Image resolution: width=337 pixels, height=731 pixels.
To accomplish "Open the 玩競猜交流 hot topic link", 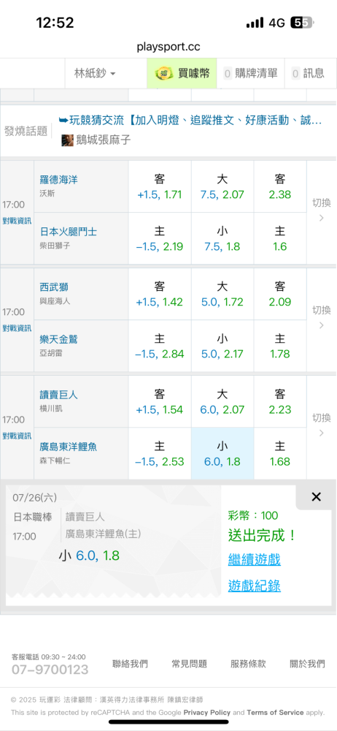I will click(x=190, y=121).
